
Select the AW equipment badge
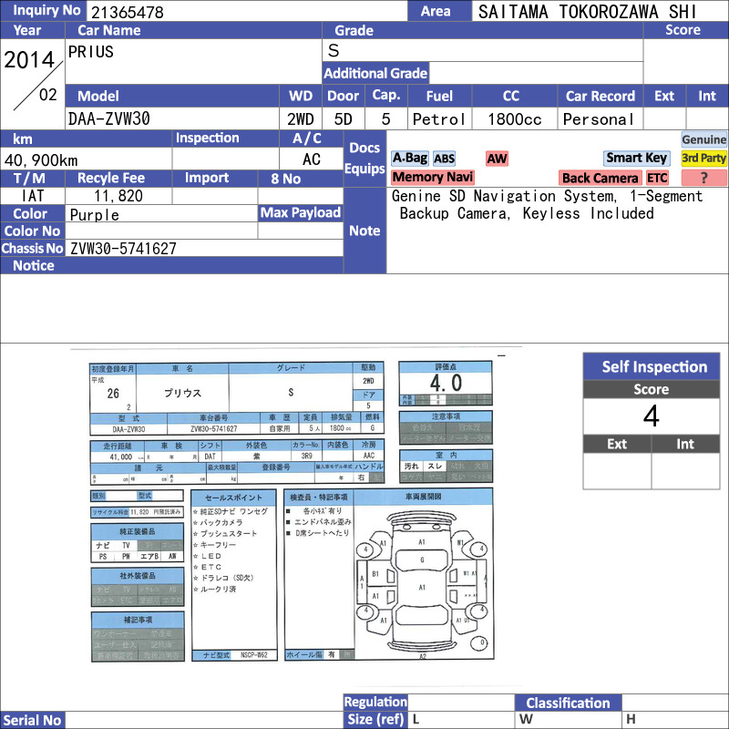tap(497, 159)
